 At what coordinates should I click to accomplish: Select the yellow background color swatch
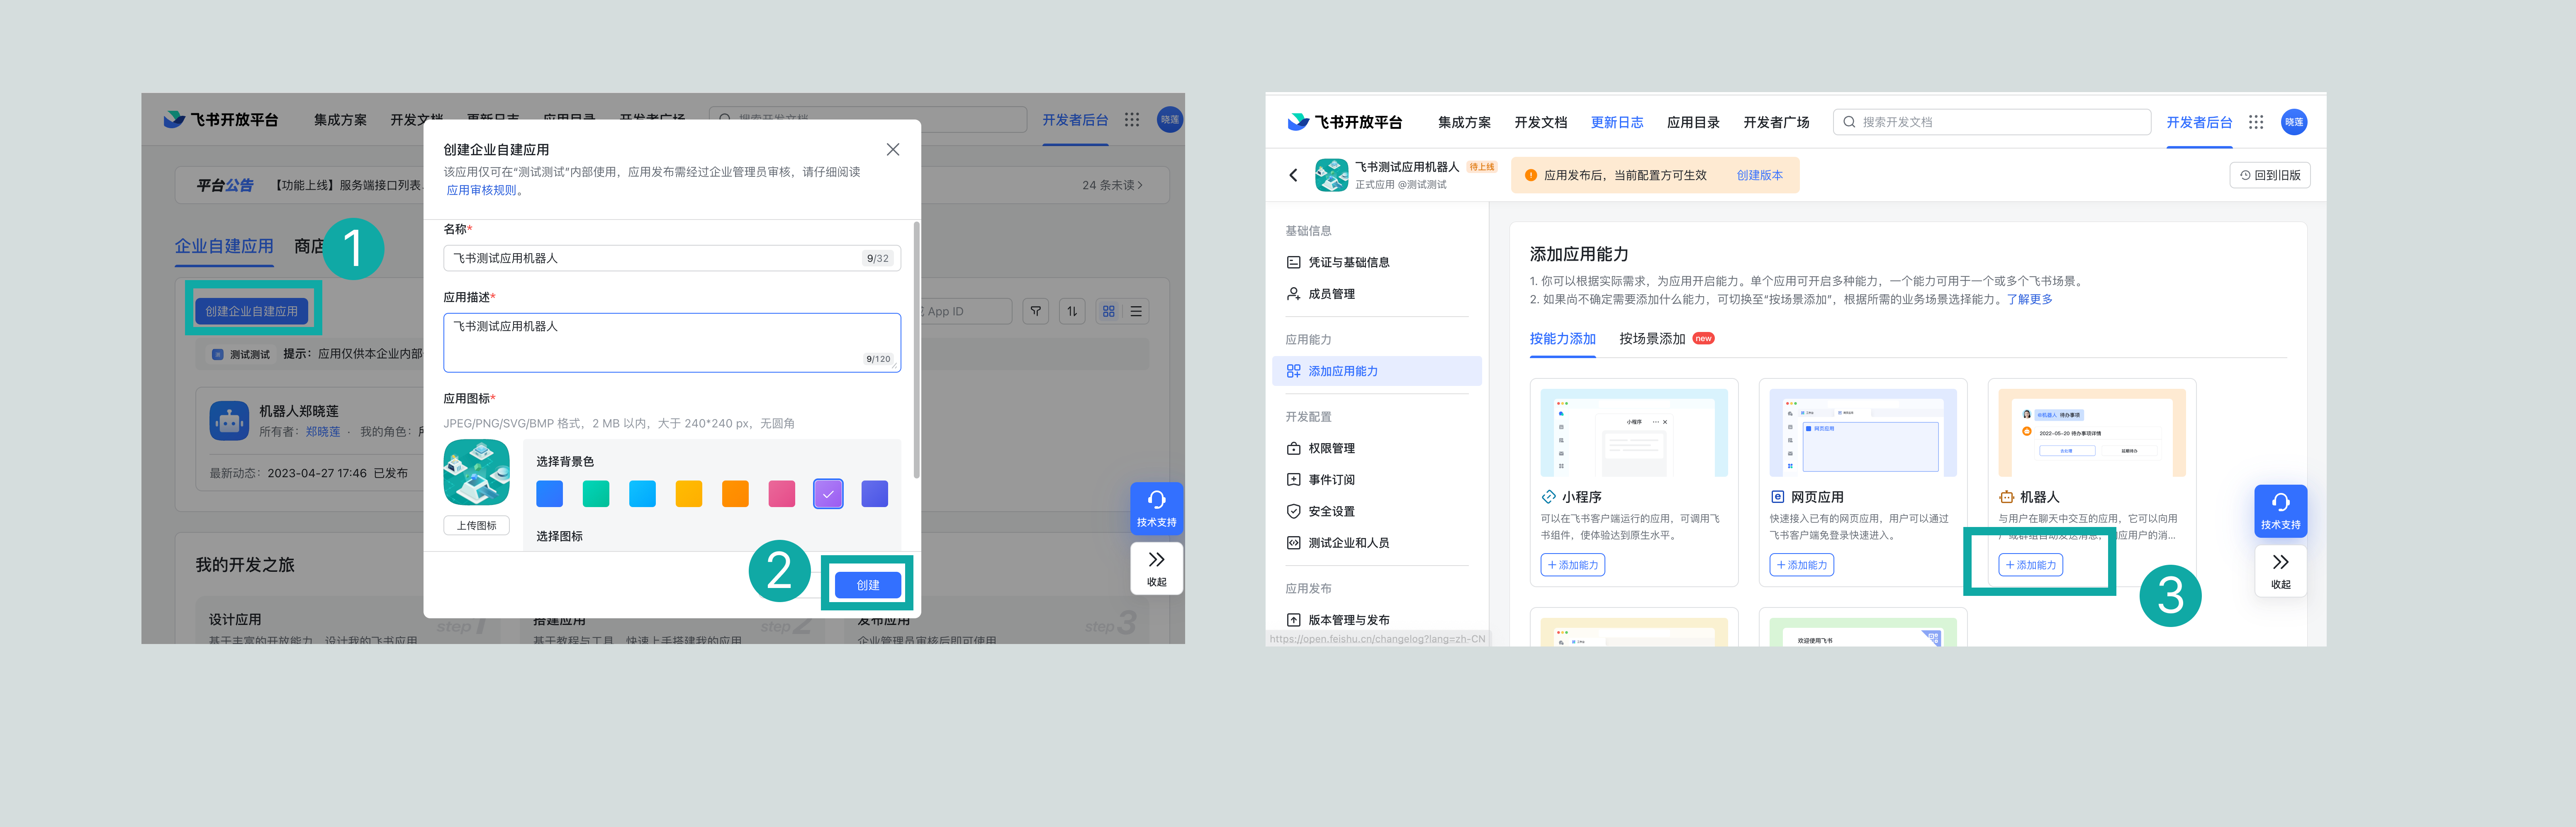pyautogui.click(x=689, y=494)
